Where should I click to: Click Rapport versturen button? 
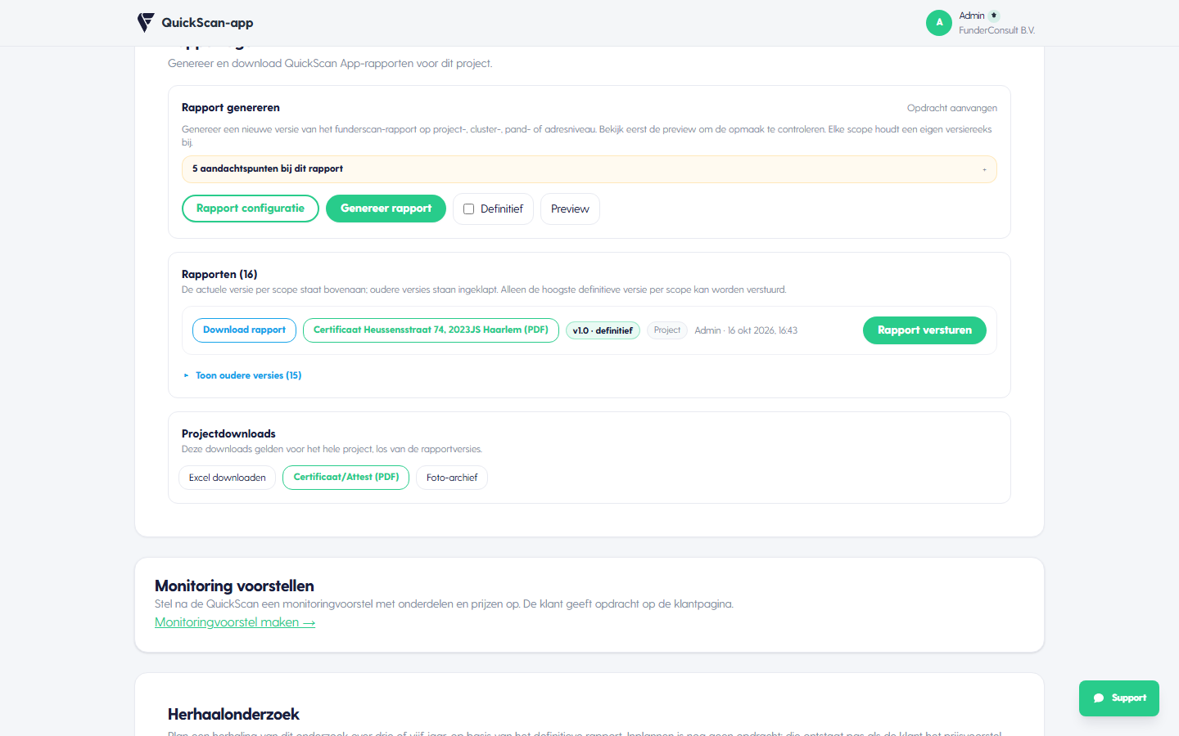coord(924,330)
